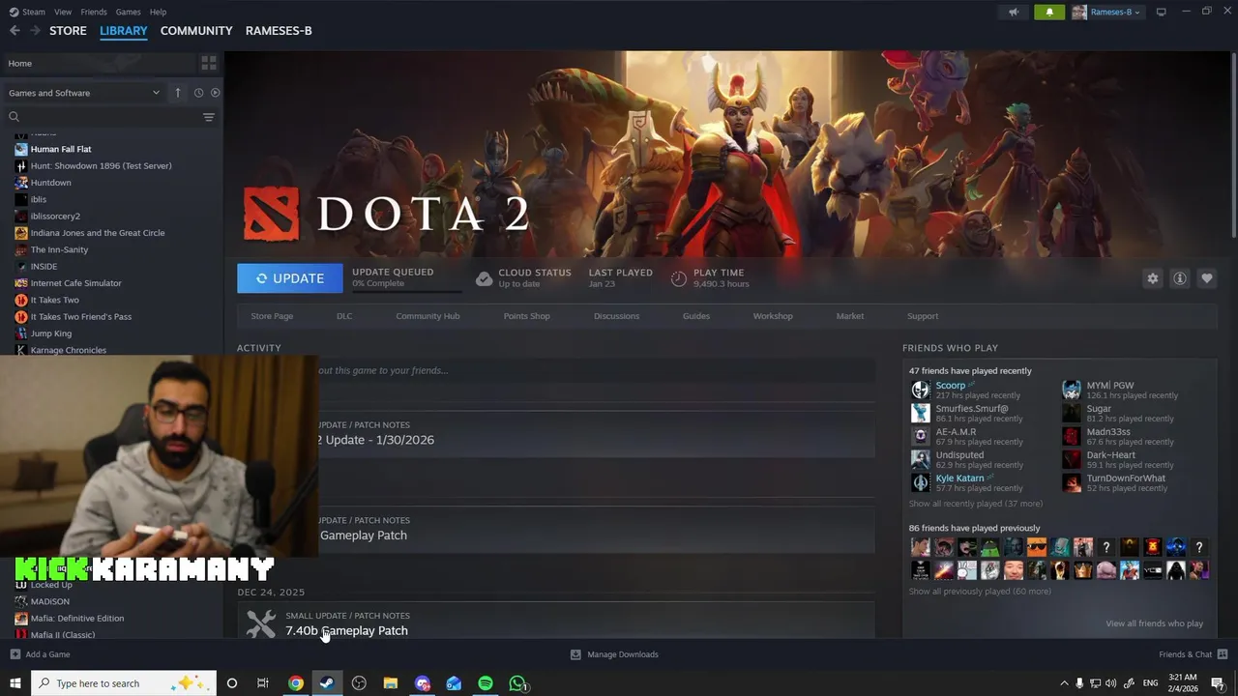Viewport: 1238px width, 696px height.
Task: Click Indiana Jones game icon
Action: 21,233
